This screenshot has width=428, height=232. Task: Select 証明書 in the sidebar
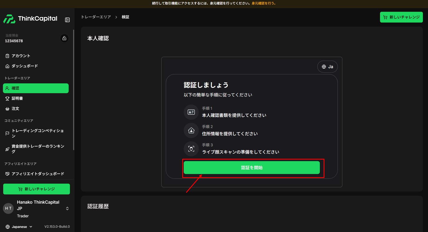pyautogui.click(x=17, y=98)
